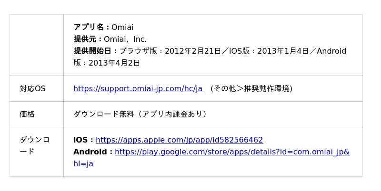Click the Android release date 2013年4月2日
The height and width of the screenshot is (191, 381).
[x=114, y=63]
